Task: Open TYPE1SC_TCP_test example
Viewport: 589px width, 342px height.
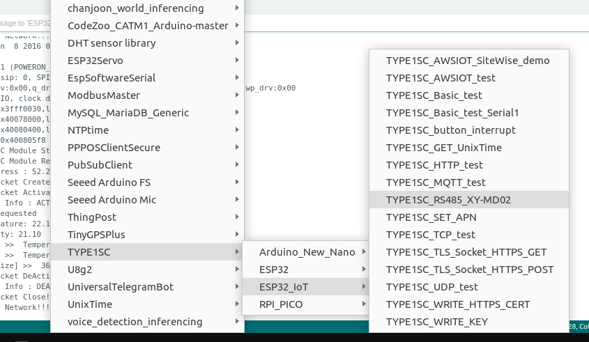Action: 469,235
